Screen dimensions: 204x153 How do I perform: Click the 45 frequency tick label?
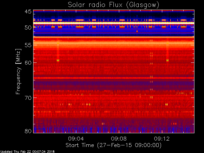pos(28,12)
